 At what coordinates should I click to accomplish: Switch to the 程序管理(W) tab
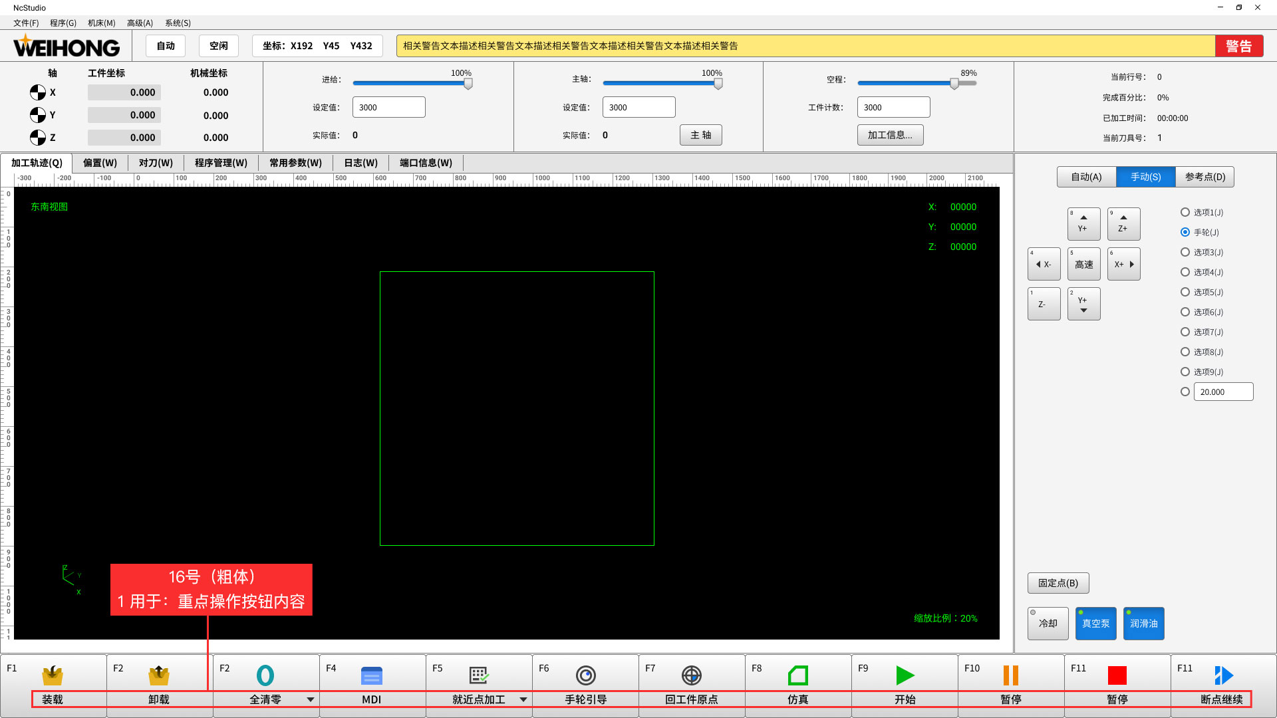(221, 163)
